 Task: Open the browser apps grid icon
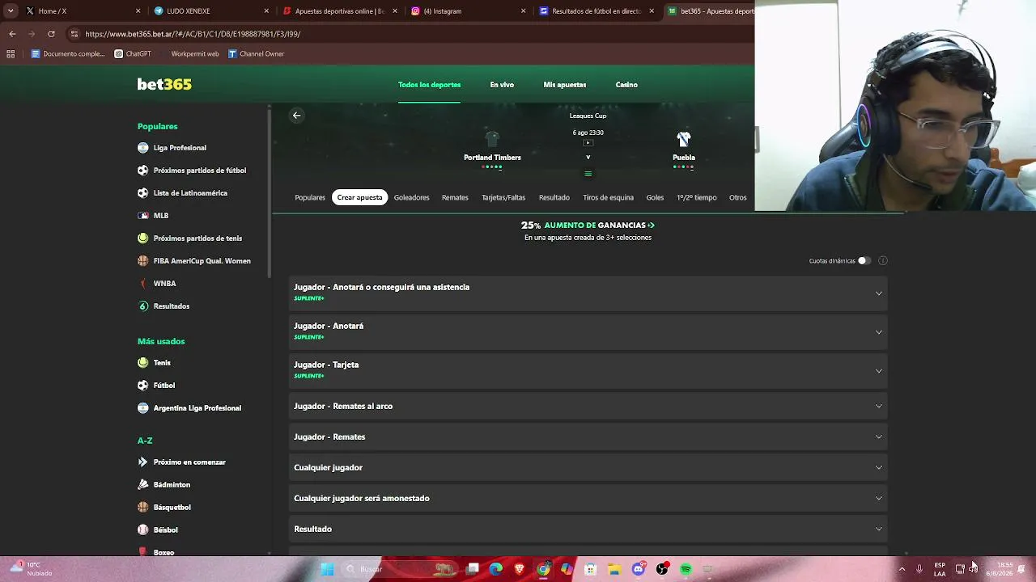[x=11, y=54]
